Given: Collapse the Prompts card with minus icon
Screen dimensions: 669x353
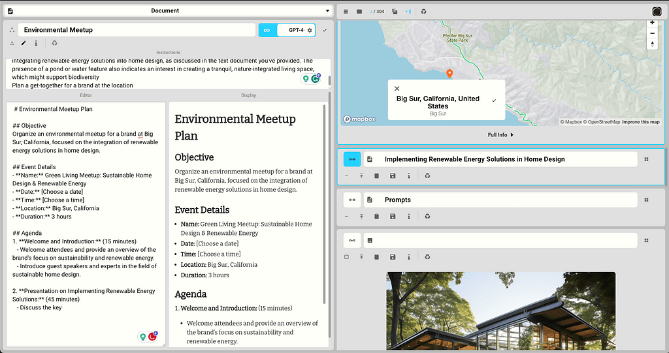Looking at the screenshot, I should click(346, 216).
